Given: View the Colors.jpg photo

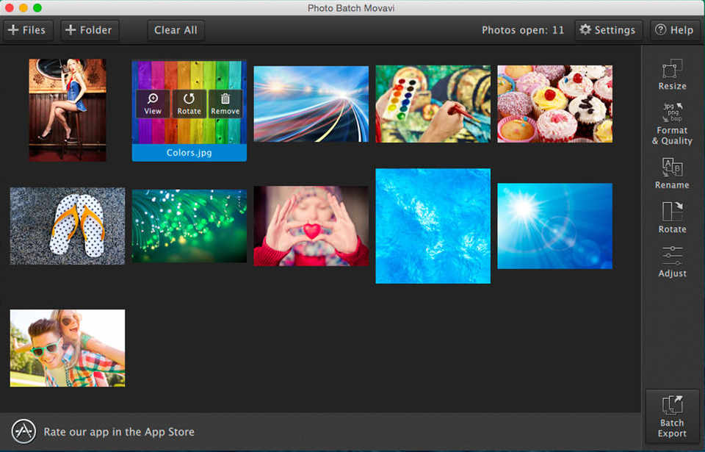Looking at the screenshot, I should (x=153, y=104).
